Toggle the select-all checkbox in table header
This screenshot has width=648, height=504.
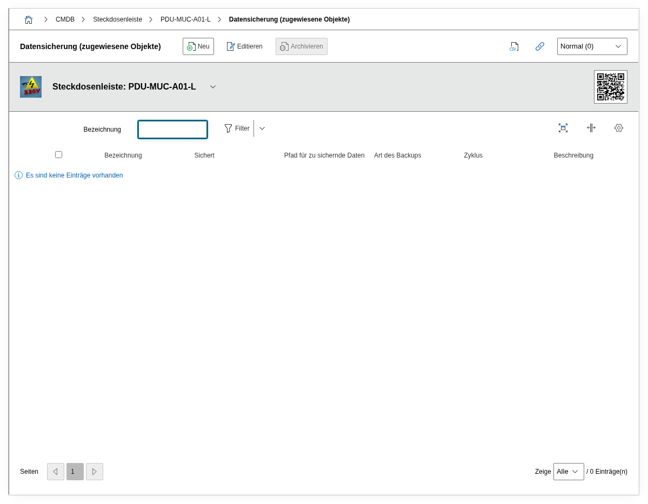[x=58, y=155]
